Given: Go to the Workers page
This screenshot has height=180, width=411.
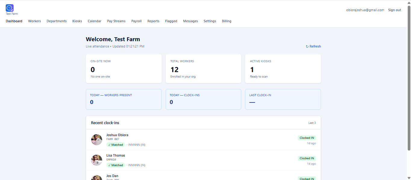Looking at the screenshot, I should coord(35,21).
